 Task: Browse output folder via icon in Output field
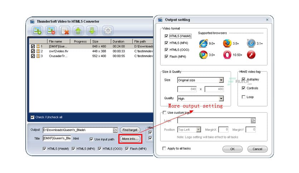[x=115, y=130]
